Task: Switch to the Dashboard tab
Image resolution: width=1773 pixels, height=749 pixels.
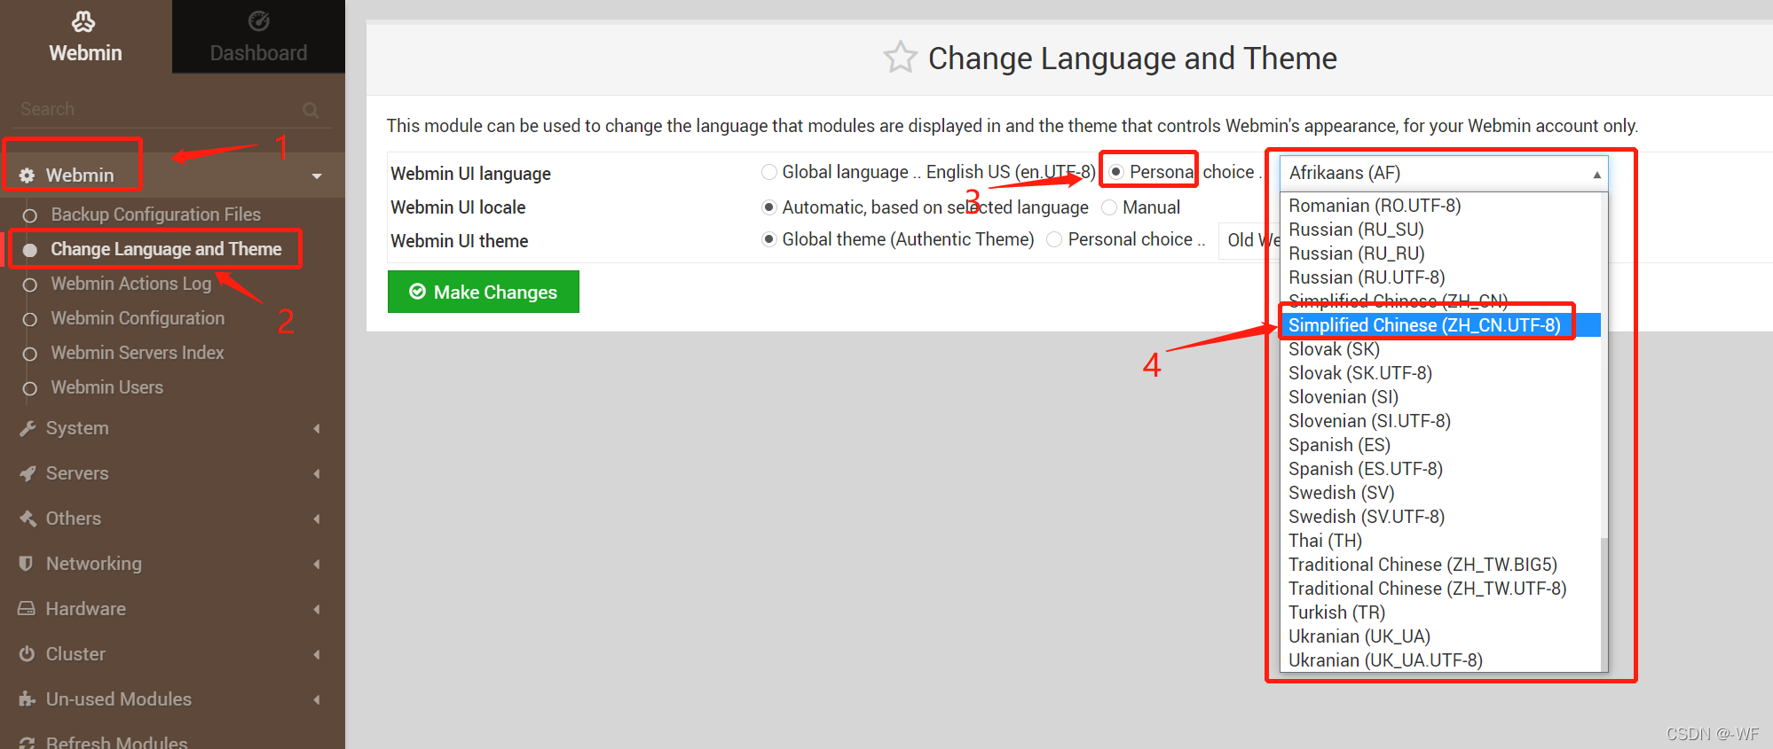Action: (x=258, y=36)
